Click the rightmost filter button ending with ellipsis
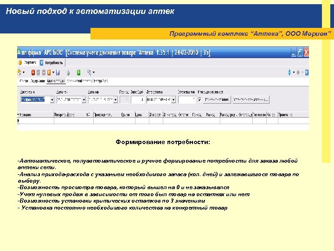 (251, 99)
